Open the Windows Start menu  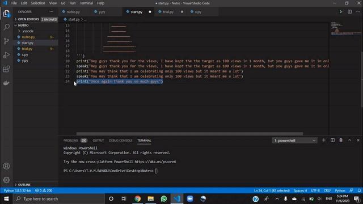6,199
